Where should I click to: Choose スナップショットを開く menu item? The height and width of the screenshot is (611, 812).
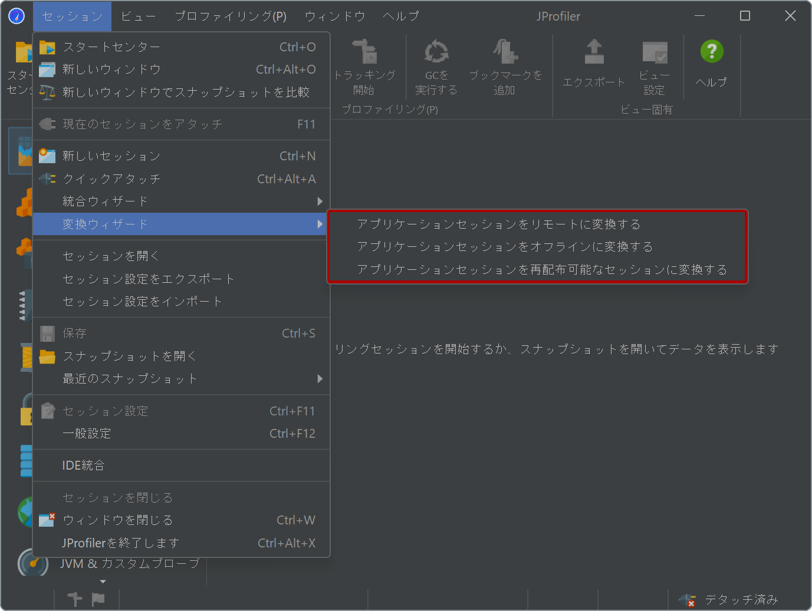tap(181, 356)
